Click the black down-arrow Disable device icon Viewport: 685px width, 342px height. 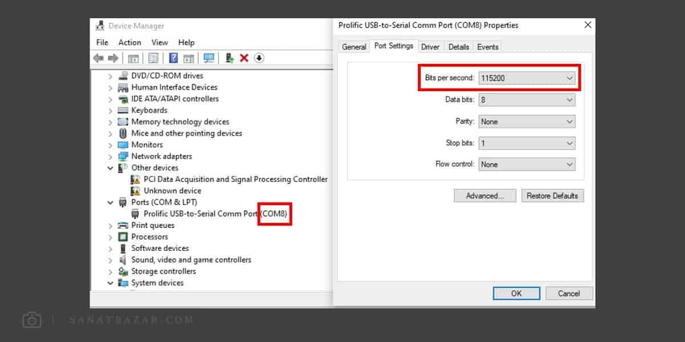[x=259, y=58]
